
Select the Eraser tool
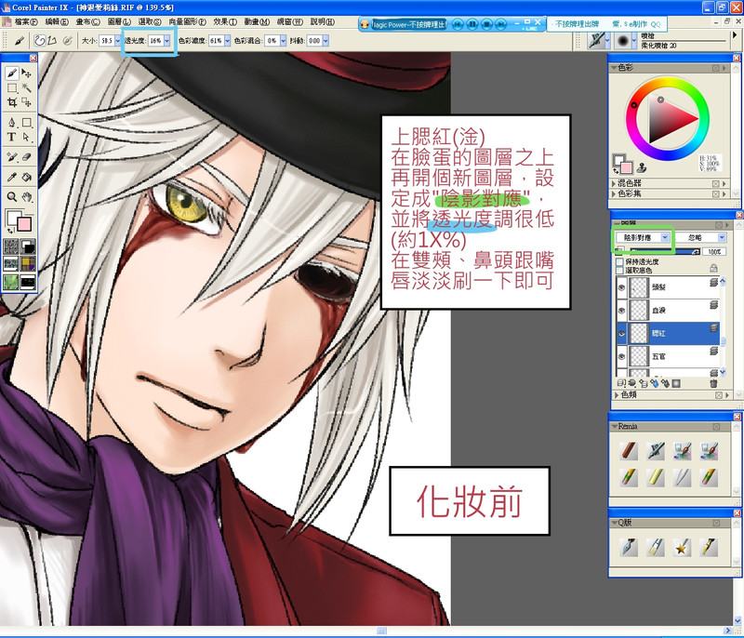27,157
